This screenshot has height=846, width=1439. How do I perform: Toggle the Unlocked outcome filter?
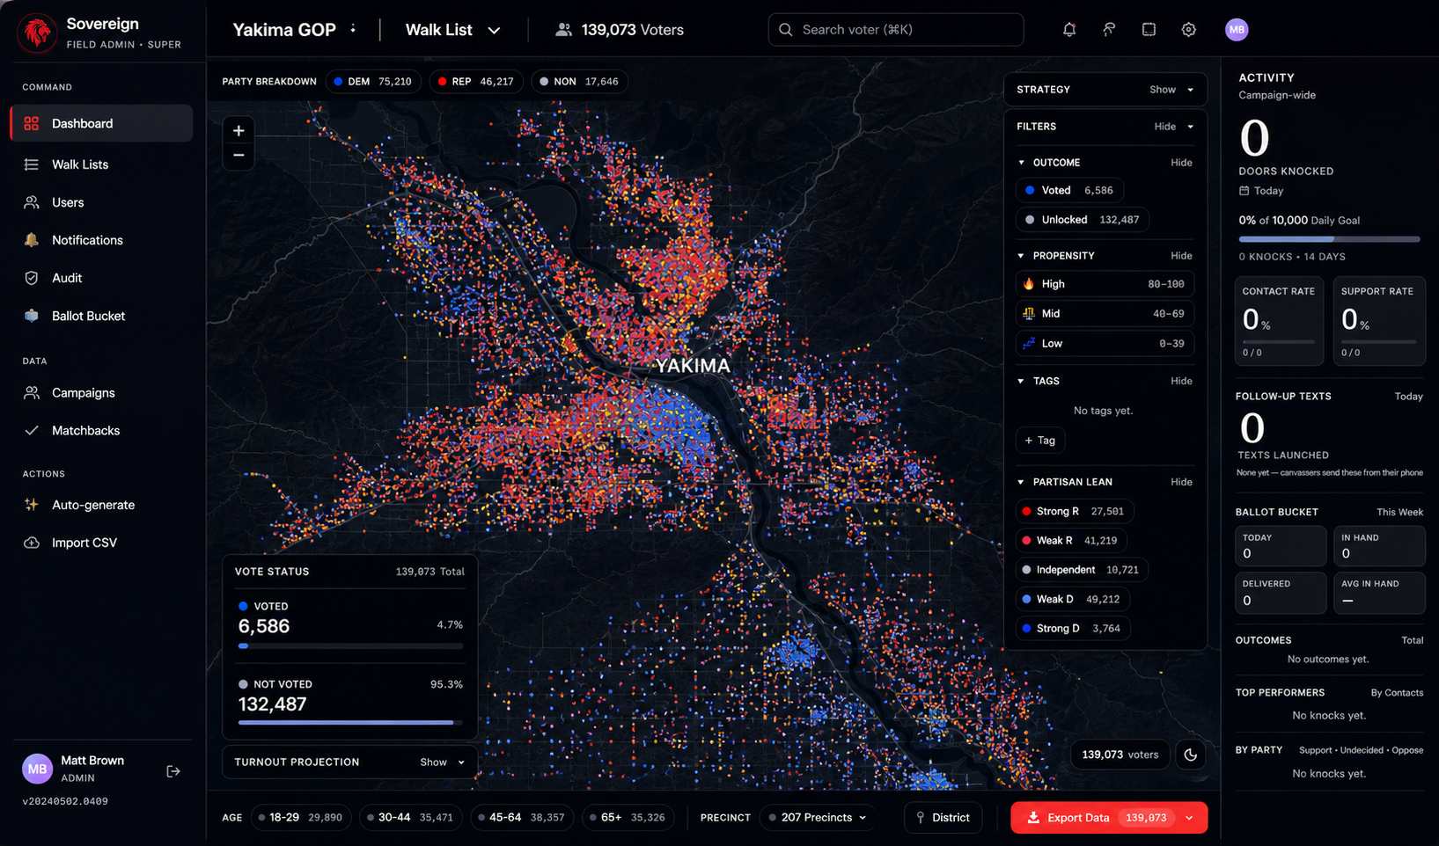1083,220
